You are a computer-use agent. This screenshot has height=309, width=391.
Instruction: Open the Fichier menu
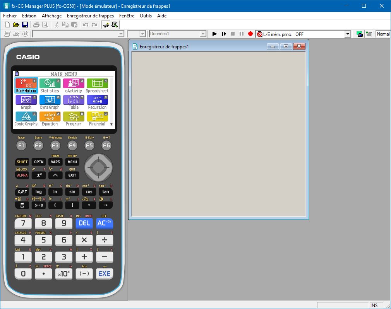(10, 16)
